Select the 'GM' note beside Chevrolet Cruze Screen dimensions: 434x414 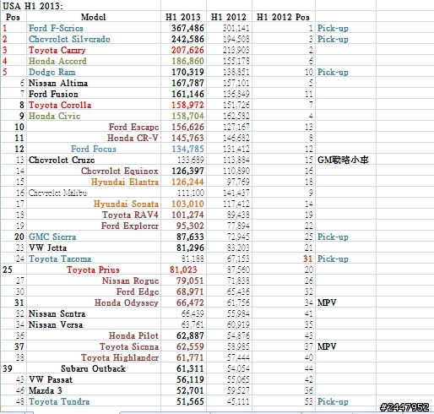click(x=343, y=160)
